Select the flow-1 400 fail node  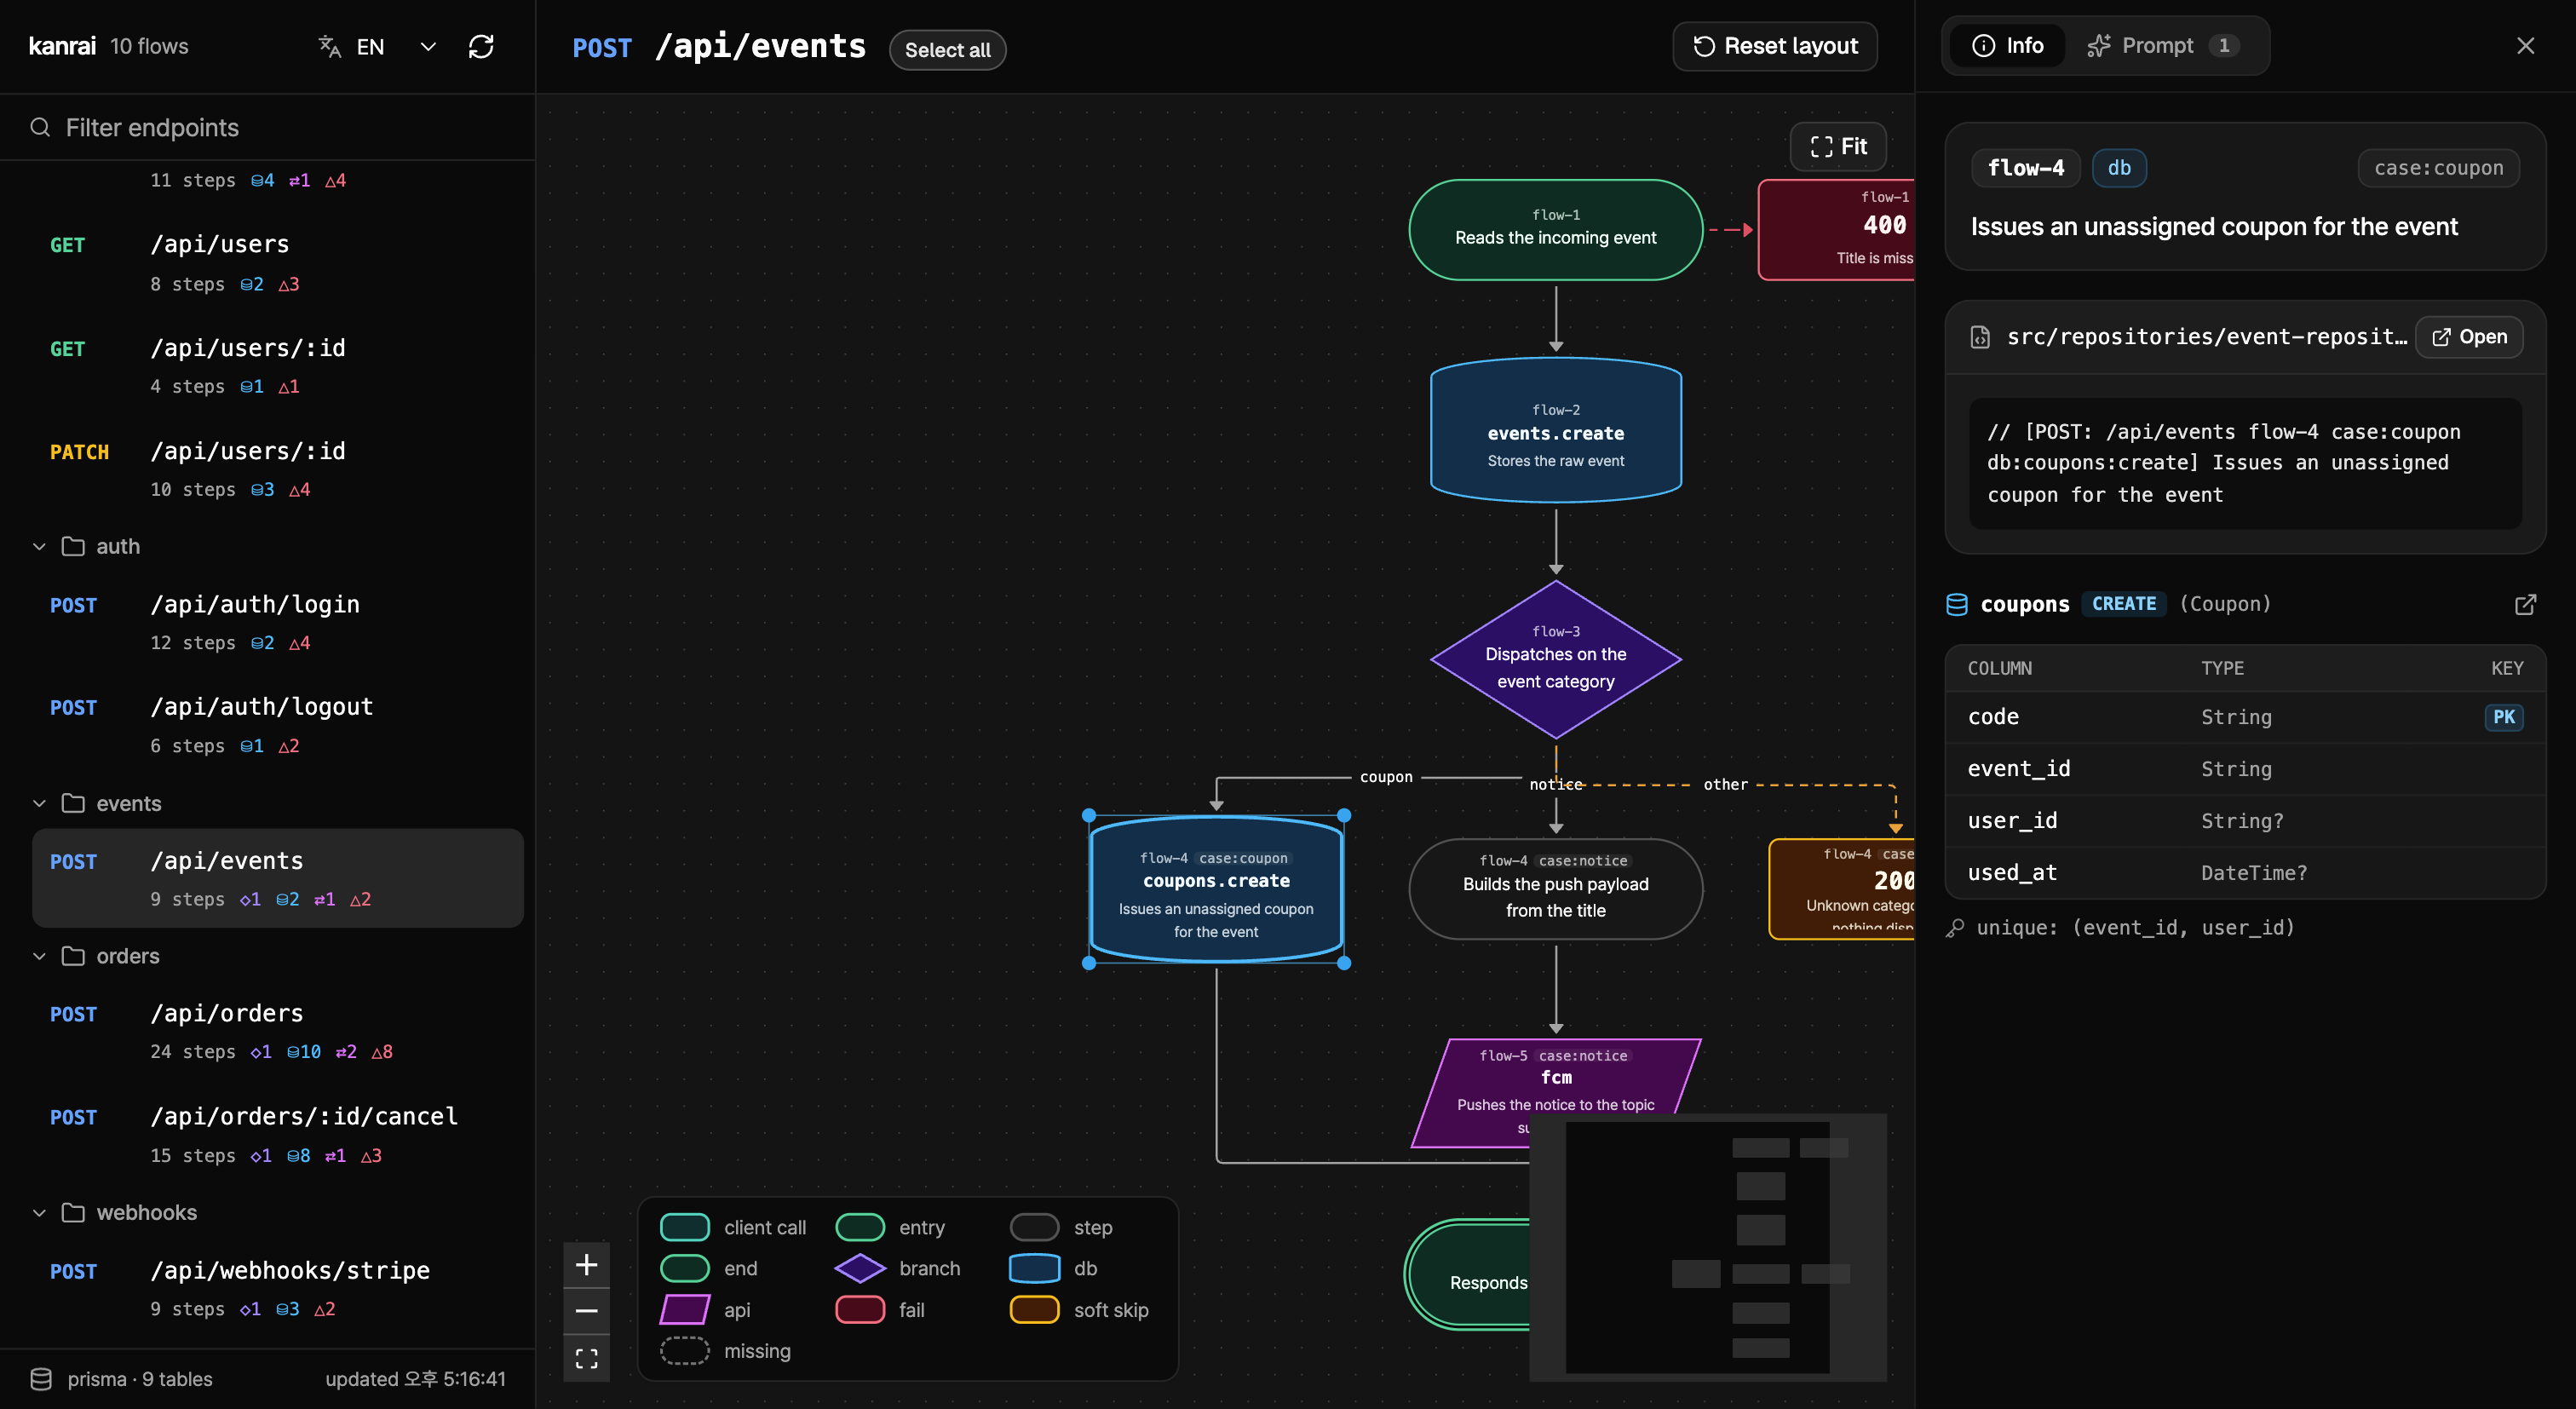pyautogui.click(x=1837, y=230)
